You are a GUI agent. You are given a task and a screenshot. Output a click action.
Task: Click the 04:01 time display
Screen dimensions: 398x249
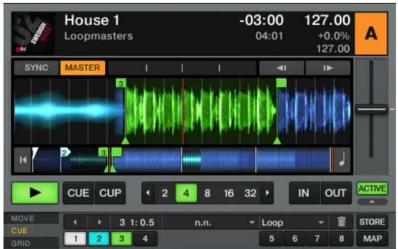click(269, 36)
